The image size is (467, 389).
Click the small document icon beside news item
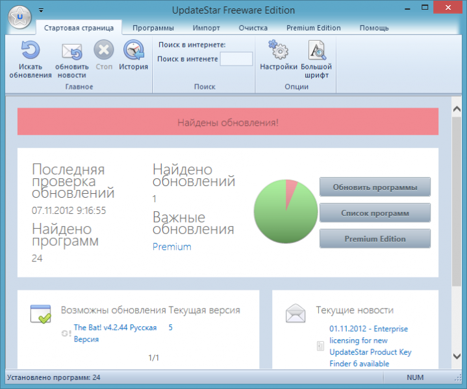(x=320, y=346)
